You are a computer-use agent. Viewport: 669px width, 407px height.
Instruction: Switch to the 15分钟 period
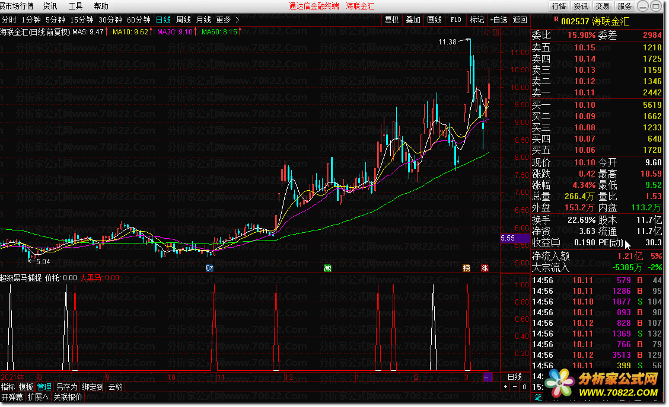(x=81, y=20)
